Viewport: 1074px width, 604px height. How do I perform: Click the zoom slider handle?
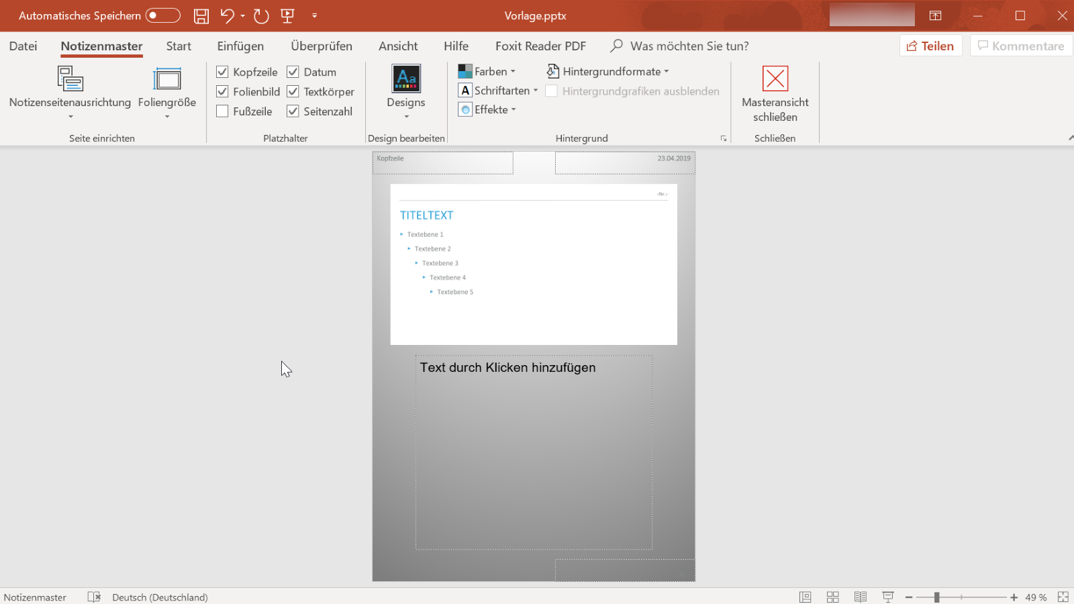[936, 597]
